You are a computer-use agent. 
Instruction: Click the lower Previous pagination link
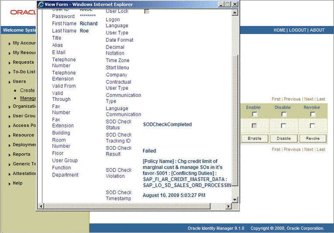[x=292, y=149]
